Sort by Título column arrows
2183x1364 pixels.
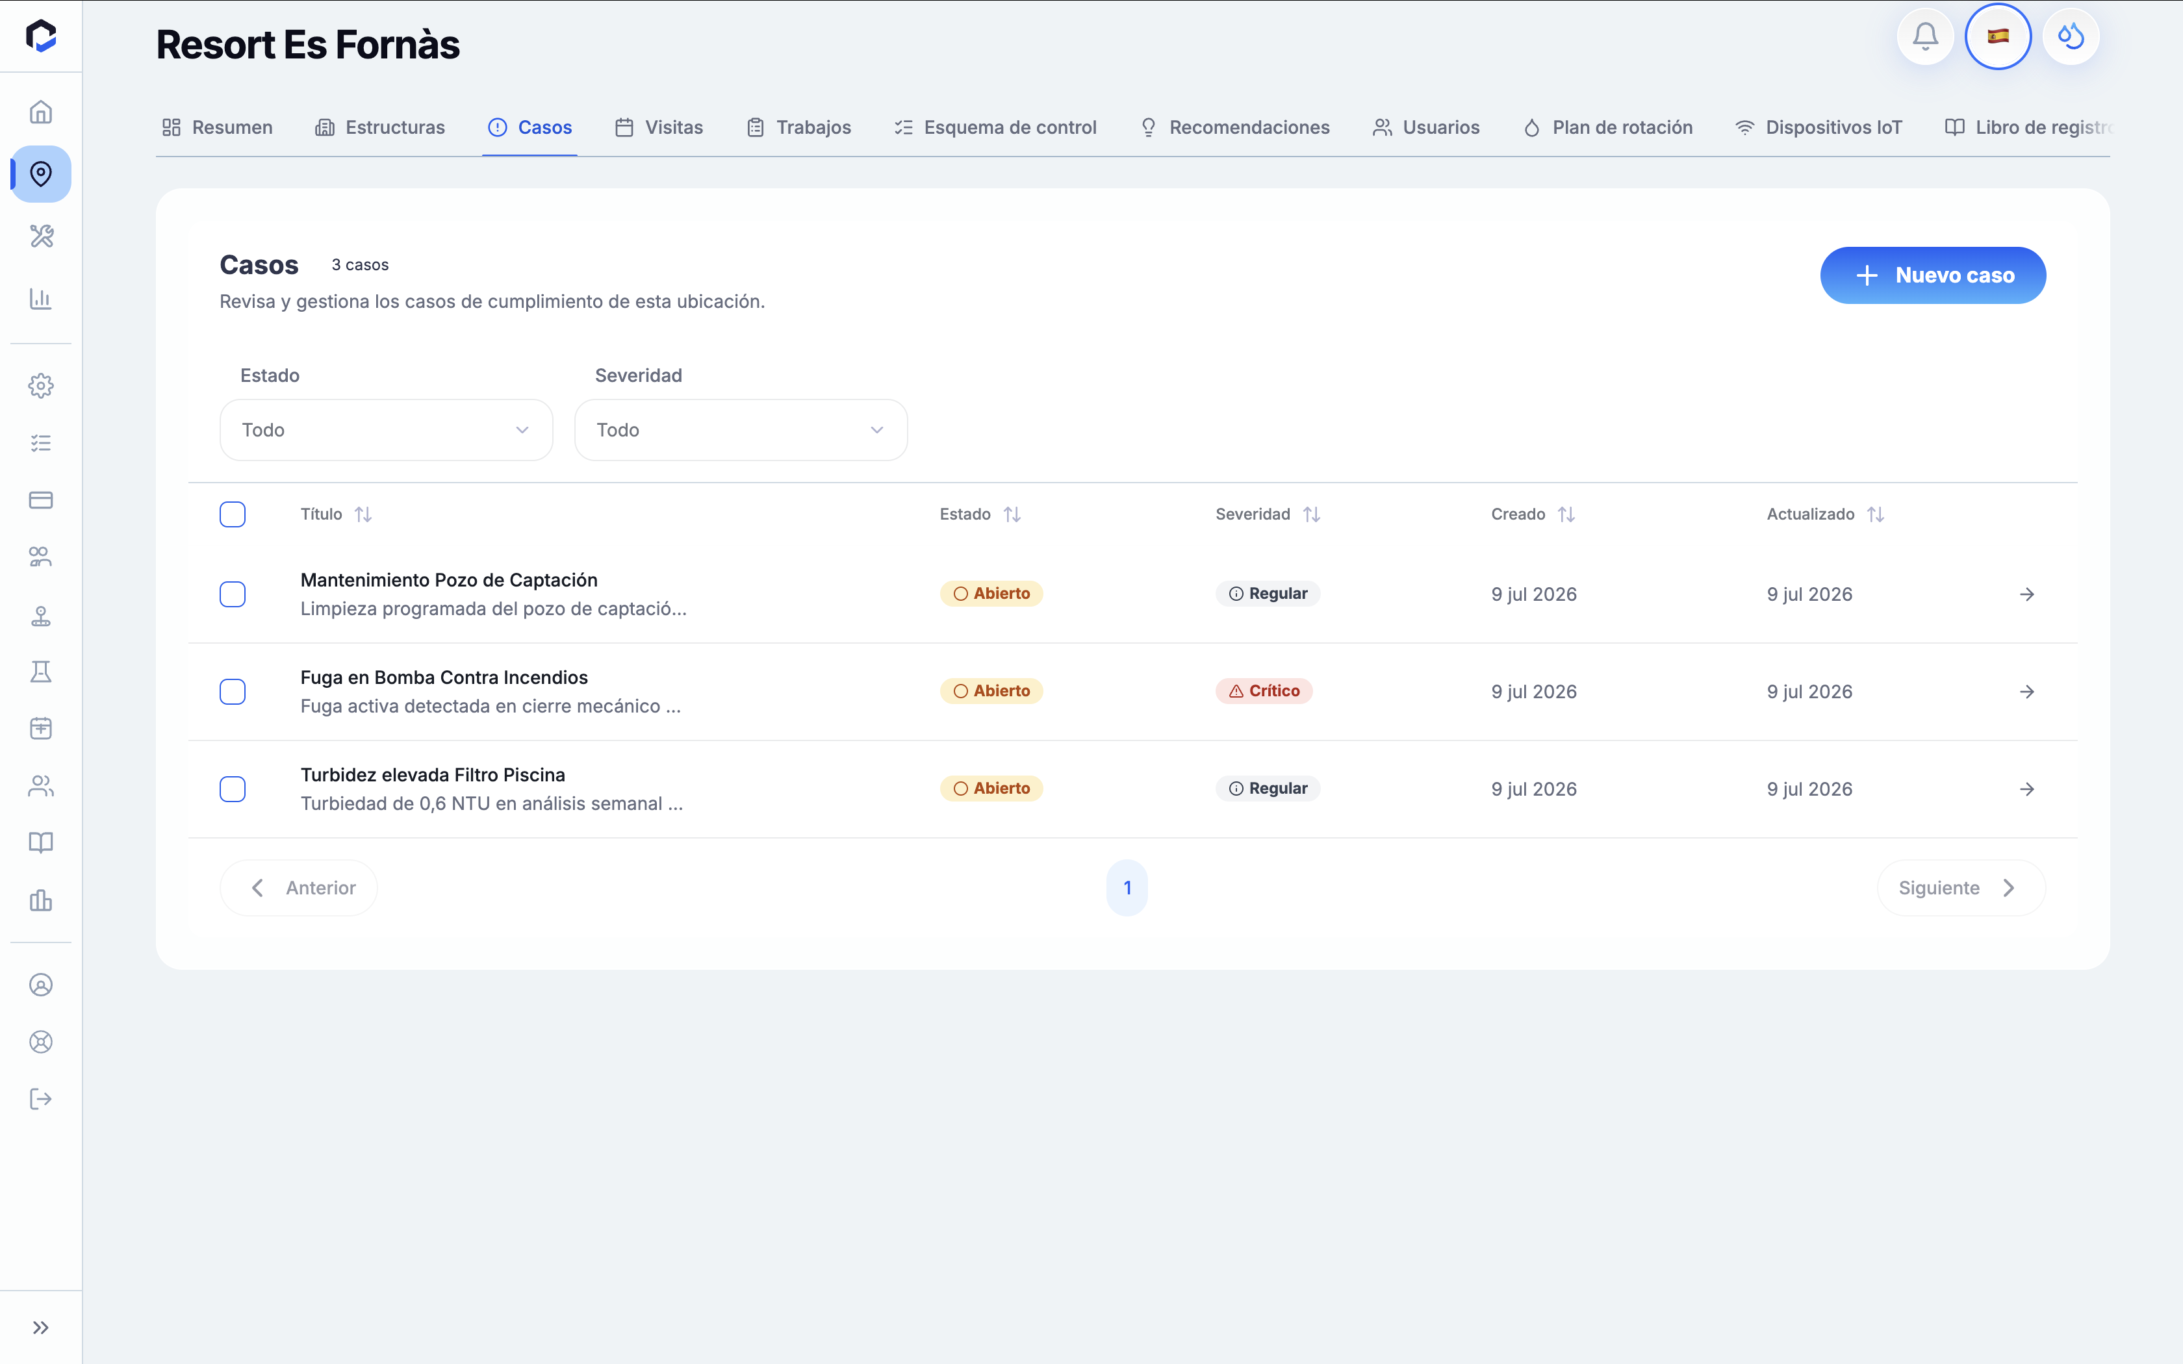[364, 514]
